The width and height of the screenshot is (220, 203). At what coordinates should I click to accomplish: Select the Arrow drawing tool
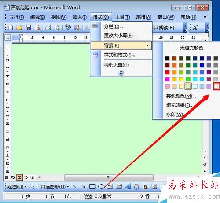[x=84, y=186]
